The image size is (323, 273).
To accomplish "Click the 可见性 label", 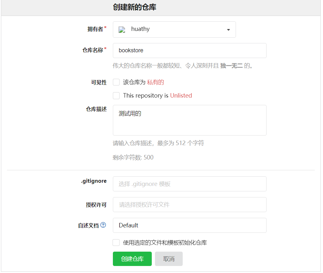I will click(99, 82).
